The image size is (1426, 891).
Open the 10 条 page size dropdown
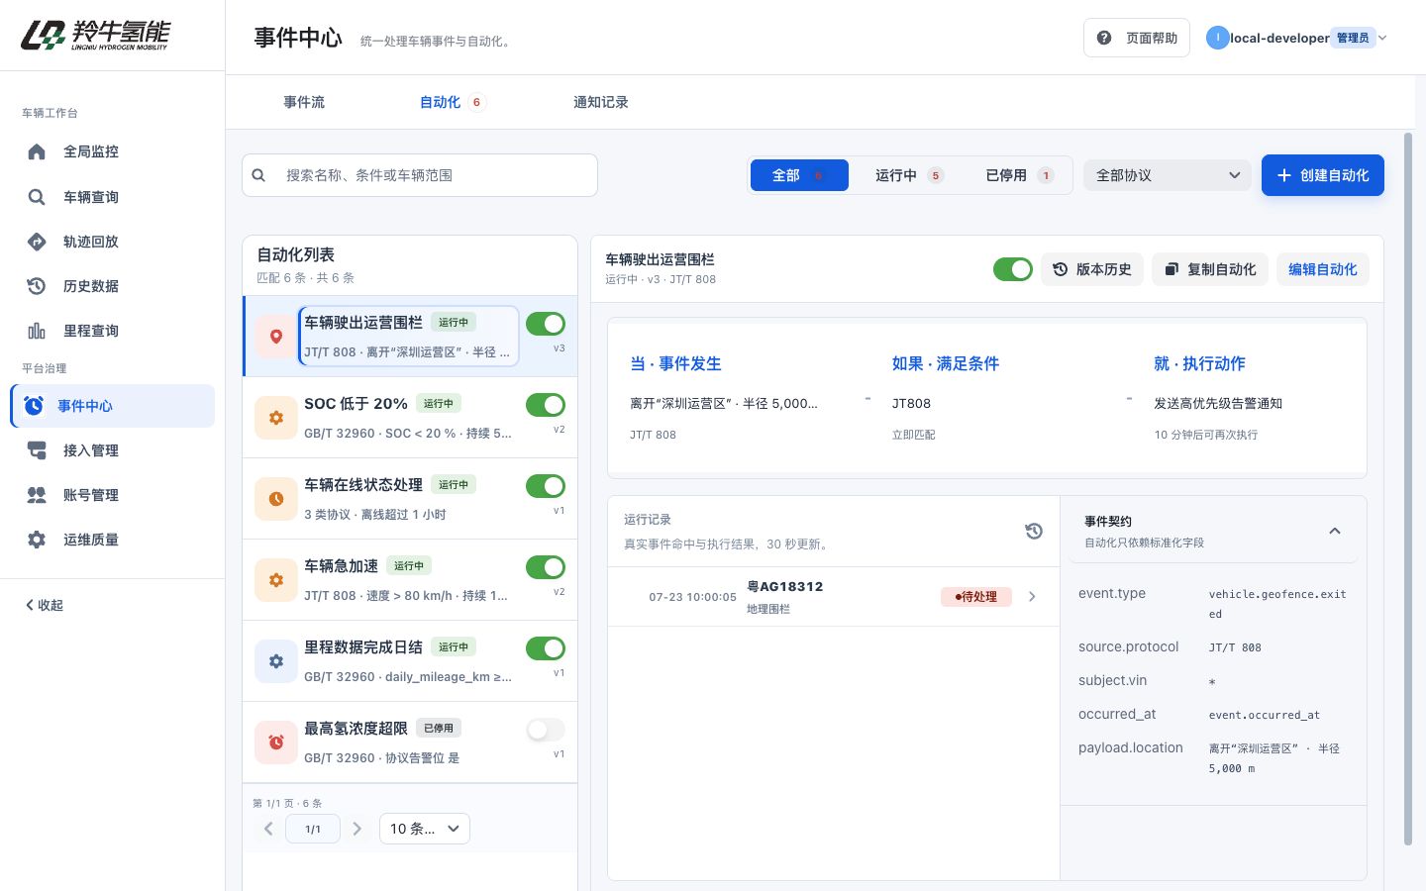pos(425,829)
